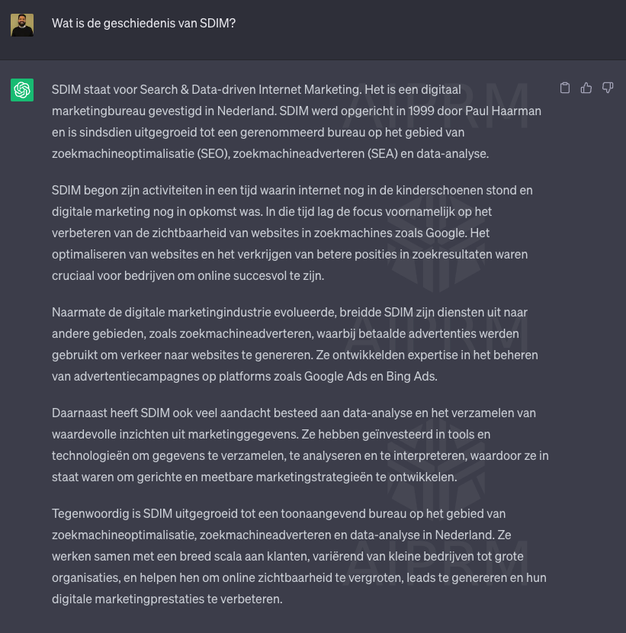
Task: Click the green ChatGPT avatar icon
Action: pyautogui.click(x=22, y=90)
